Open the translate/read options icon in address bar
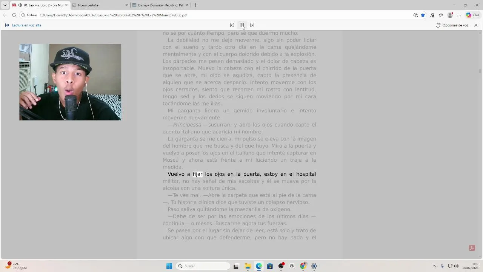 (x=415, y=15)
